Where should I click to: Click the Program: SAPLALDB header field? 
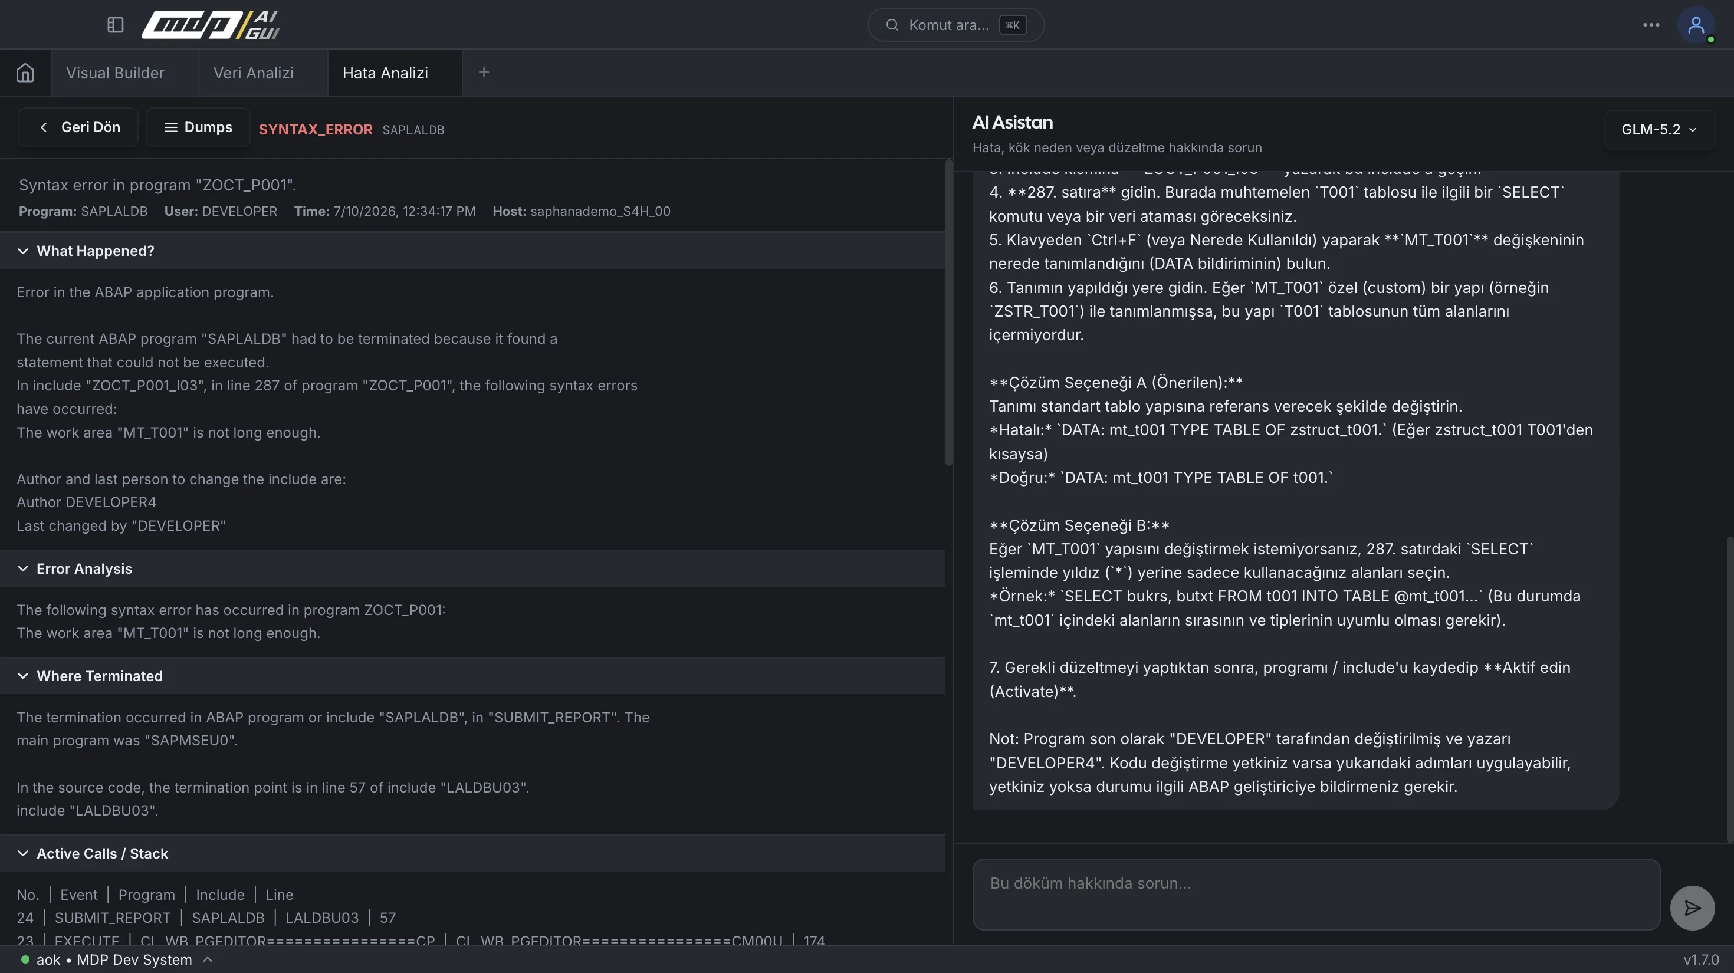[83, 211]
